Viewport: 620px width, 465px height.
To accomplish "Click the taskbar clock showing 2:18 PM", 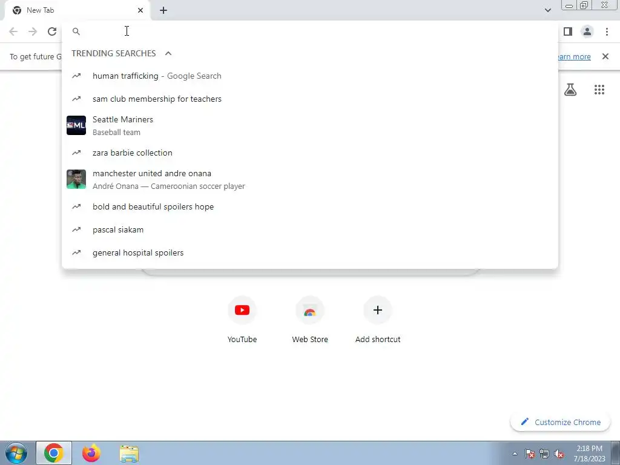I will pyautogui.click(x=589, y=453).
